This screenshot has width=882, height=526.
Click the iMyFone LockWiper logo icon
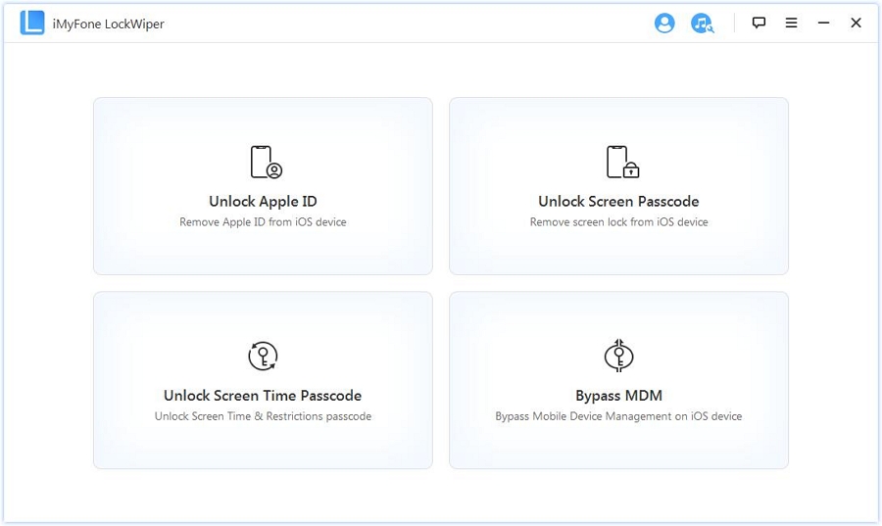tap(32, 24)
